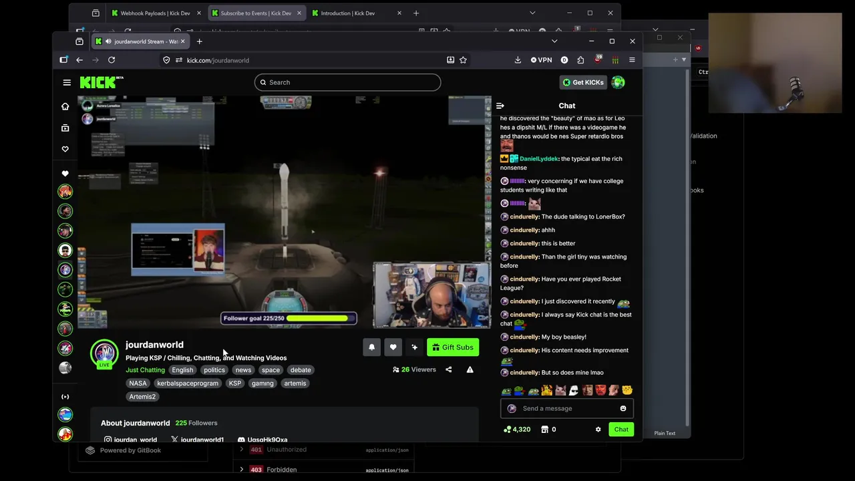This screenshot has height=481, width=855.
Task: Click Get KICKs button
Action: coord(583,82)
